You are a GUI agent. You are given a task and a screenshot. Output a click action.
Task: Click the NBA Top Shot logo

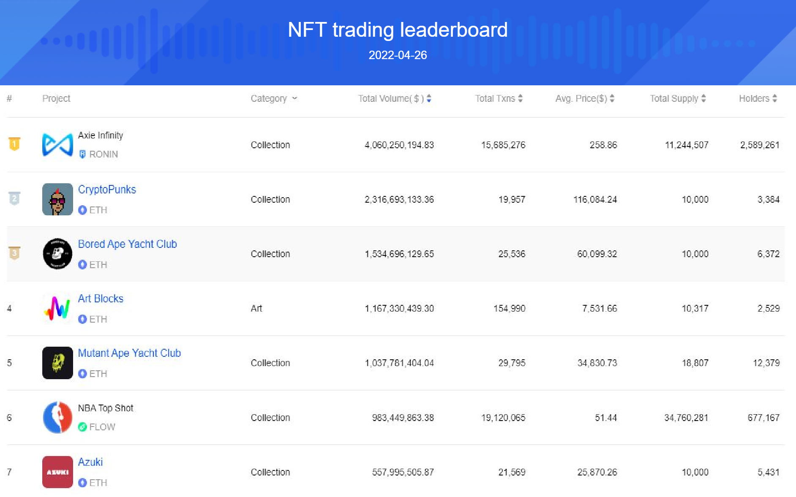57,417
